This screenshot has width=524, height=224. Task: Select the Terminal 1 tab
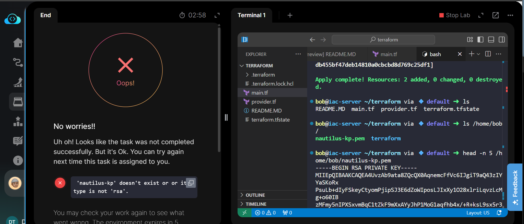251,15
